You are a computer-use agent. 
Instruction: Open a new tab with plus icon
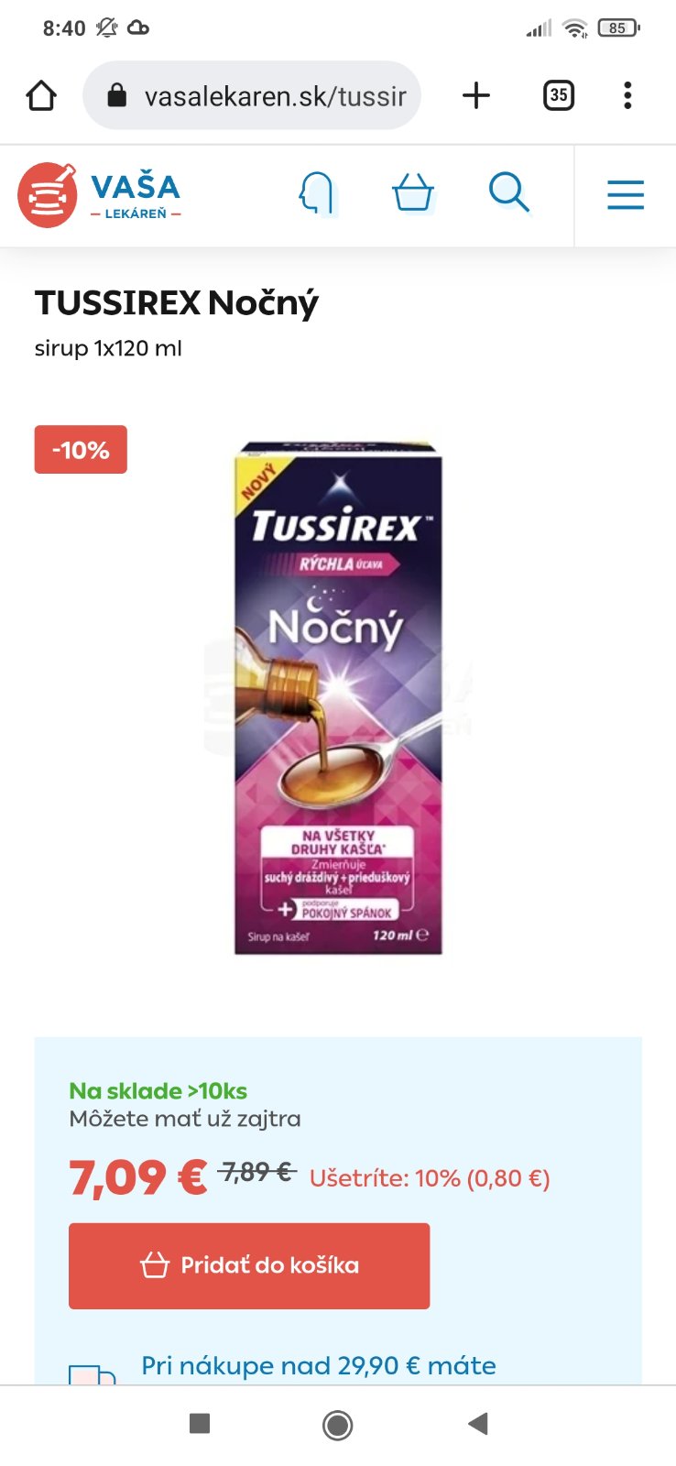tap(476, 95)
